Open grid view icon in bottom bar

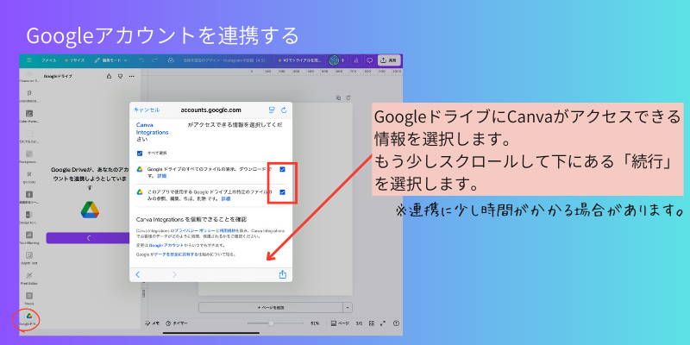[372, 323]
